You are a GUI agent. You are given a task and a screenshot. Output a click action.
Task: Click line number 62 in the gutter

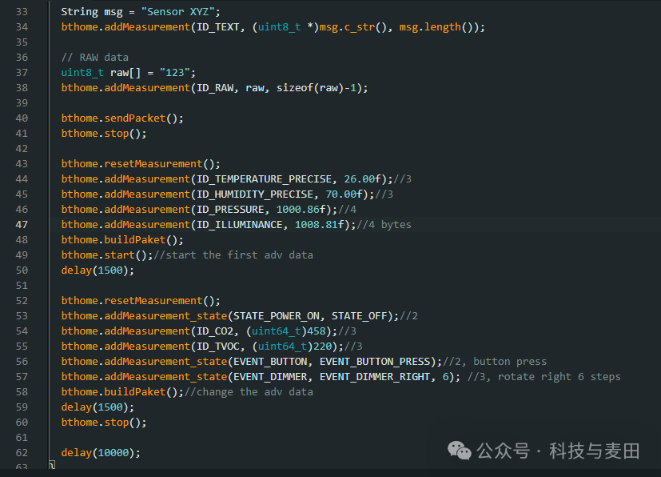click(x=21, y=453)
